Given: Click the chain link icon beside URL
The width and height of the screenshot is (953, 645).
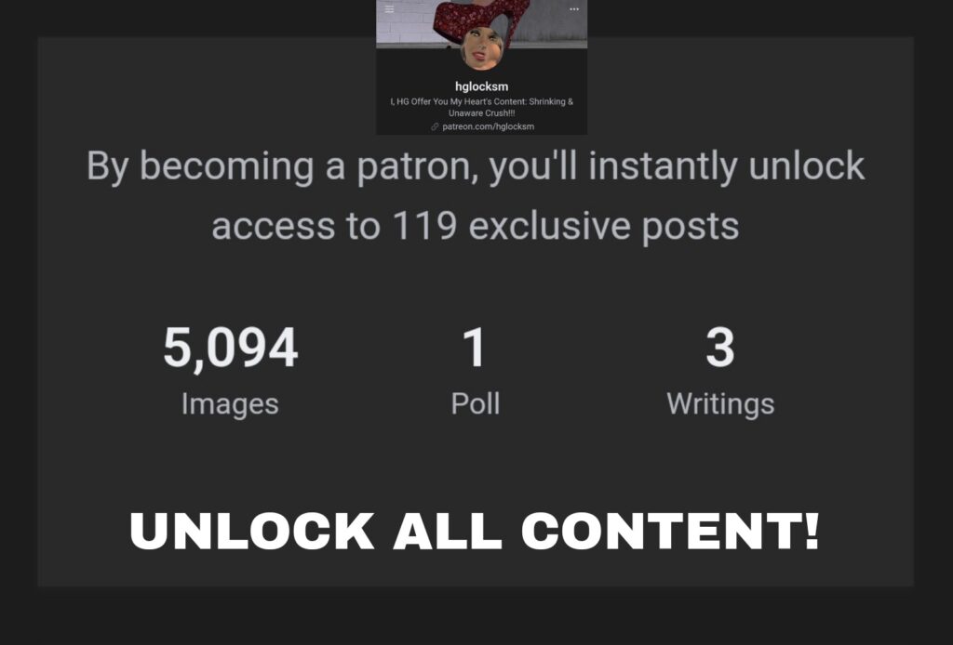Looking at the screenshot, I should click(435, 126).
